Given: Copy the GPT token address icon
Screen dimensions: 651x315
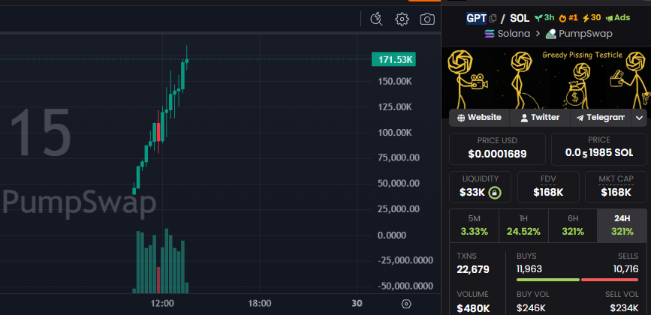Looking at the screenshot, I should [x=493, y=18].
